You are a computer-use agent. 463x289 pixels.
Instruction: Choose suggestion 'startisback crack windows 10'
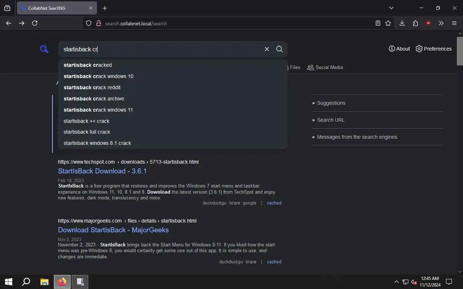pos(173,76)
